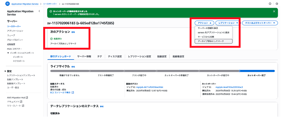Click the clock icon in top-right corner

tap(277, 4)
